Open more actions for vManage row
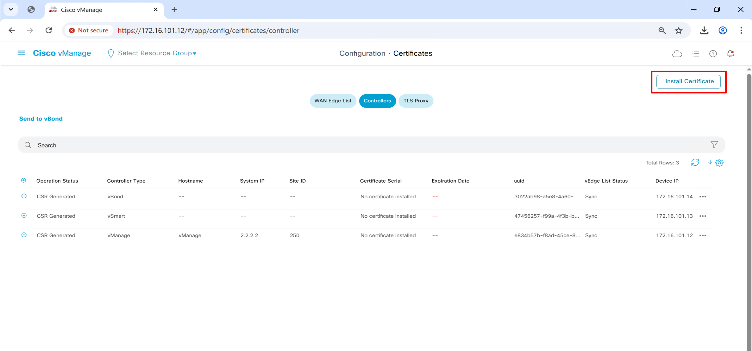The image size is (752, 351). (x=703, y=236)
